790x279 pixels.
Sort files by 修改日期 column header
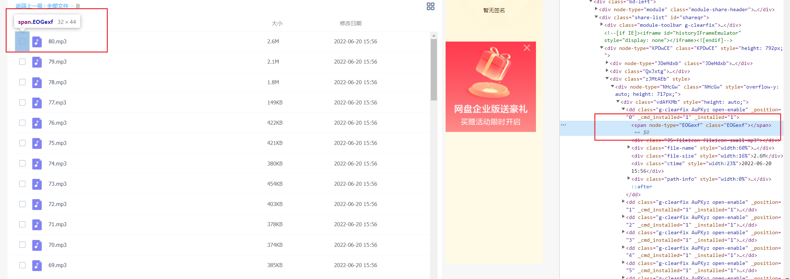pos(351,23)
